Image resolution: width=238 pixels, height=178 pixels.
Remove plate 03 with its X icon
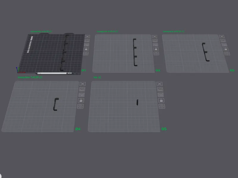222,37
